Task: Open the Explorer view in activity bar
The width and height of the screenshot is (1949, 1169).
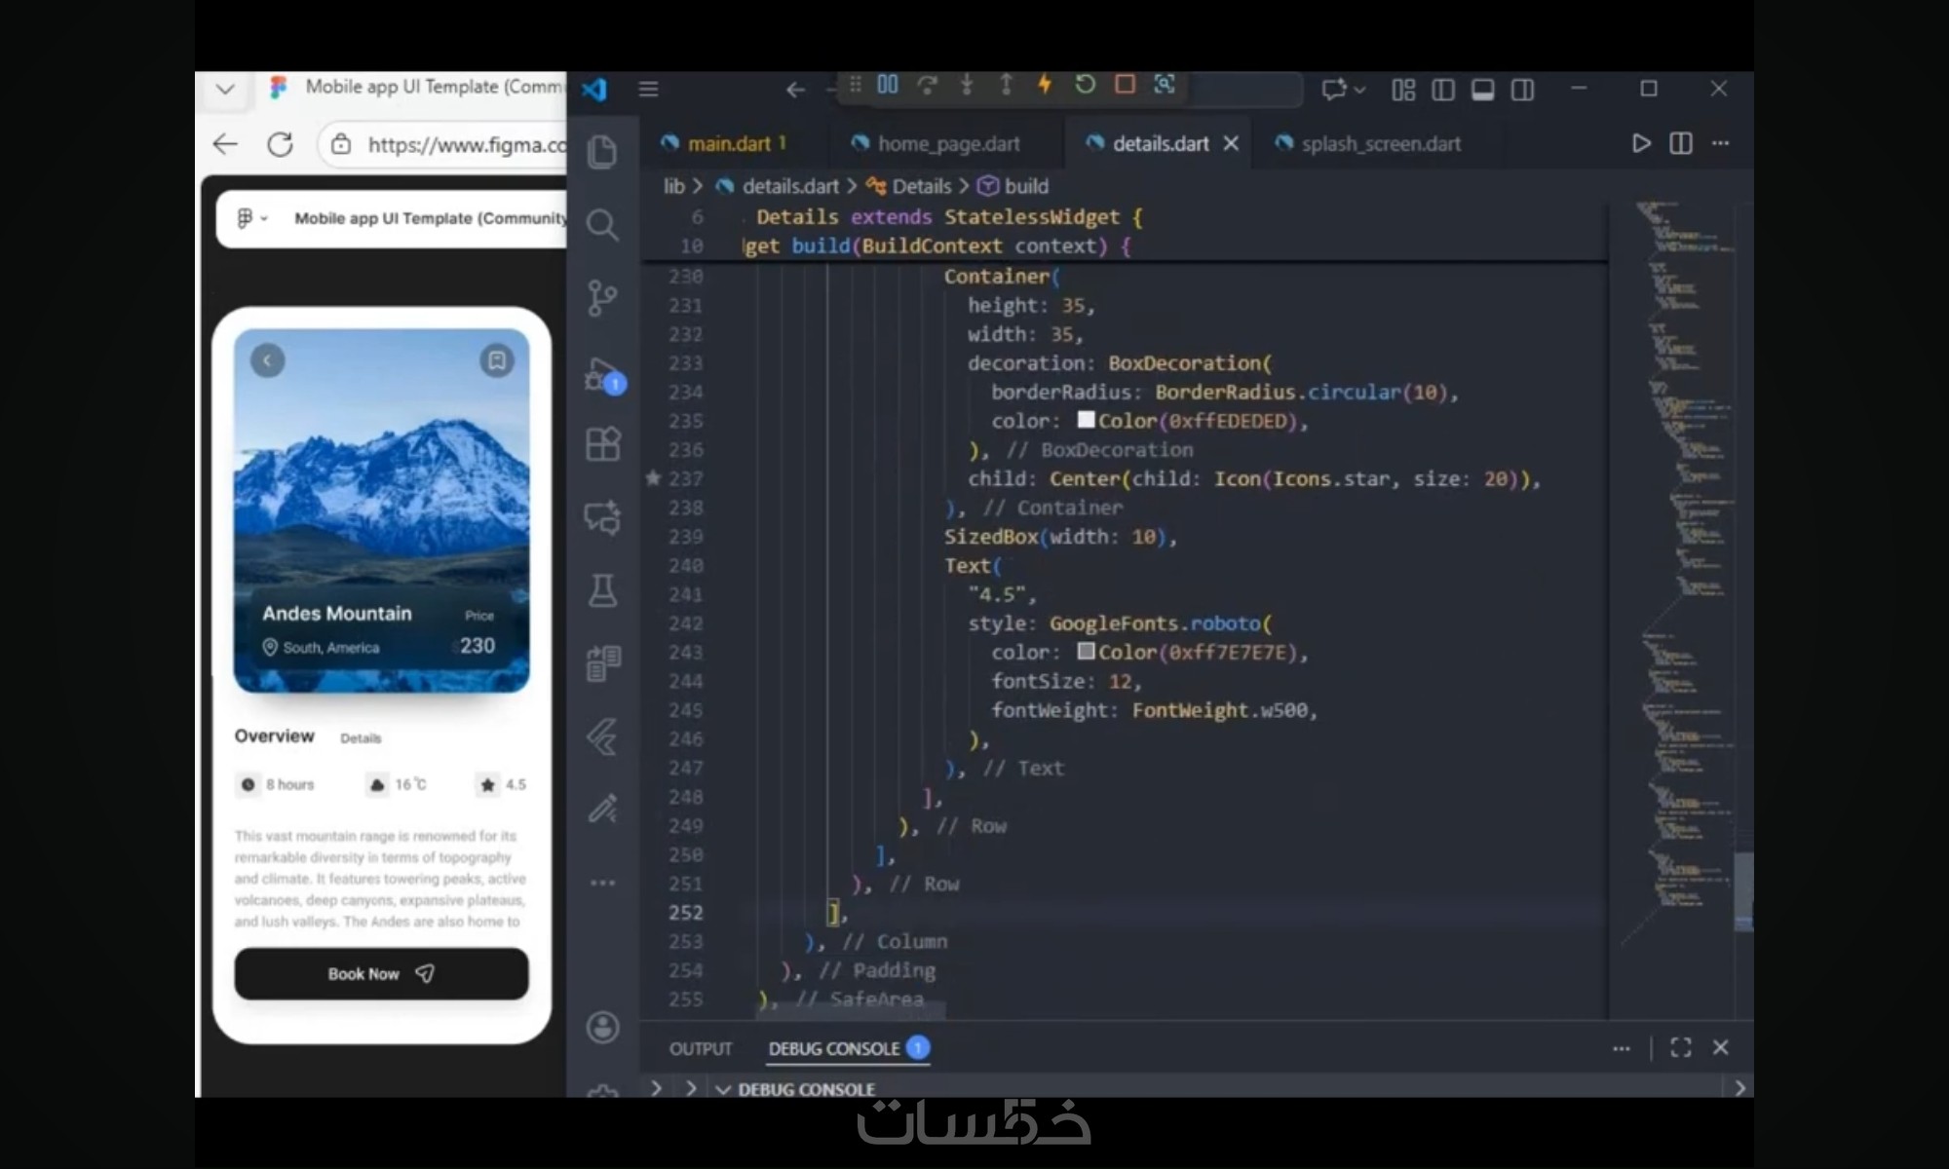Action: pos(602,152)
